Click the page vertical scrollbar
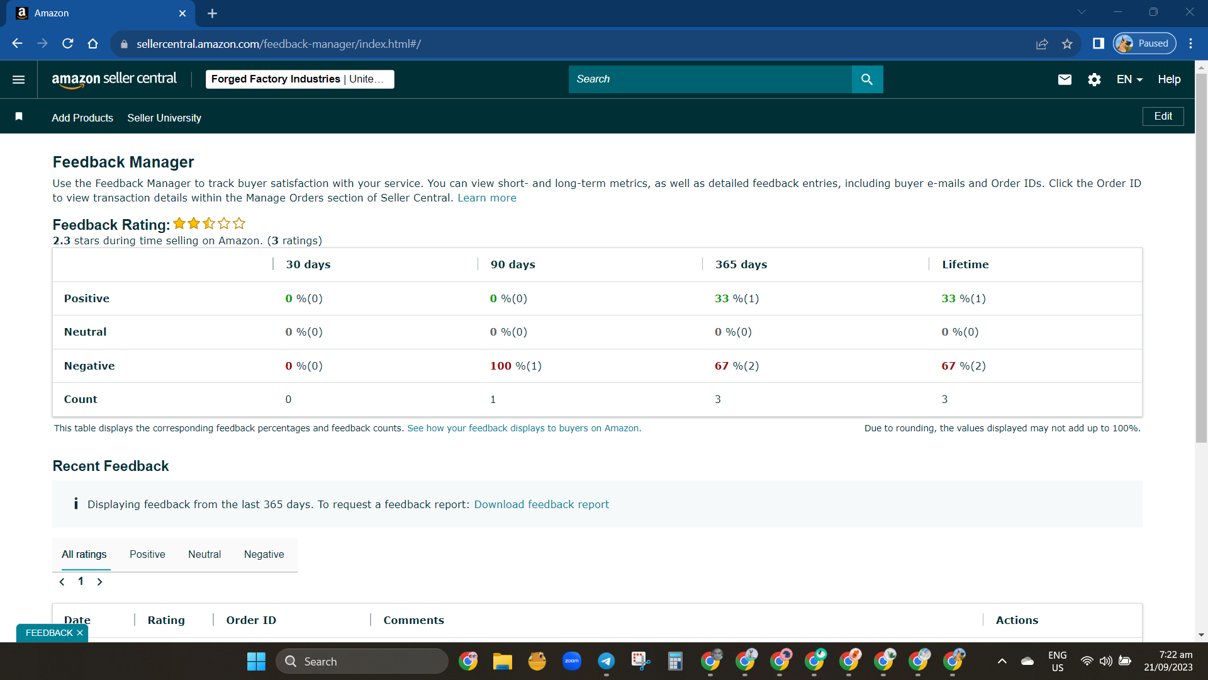Screen dimensions: 1208x680 click(x=1201, y=258)
